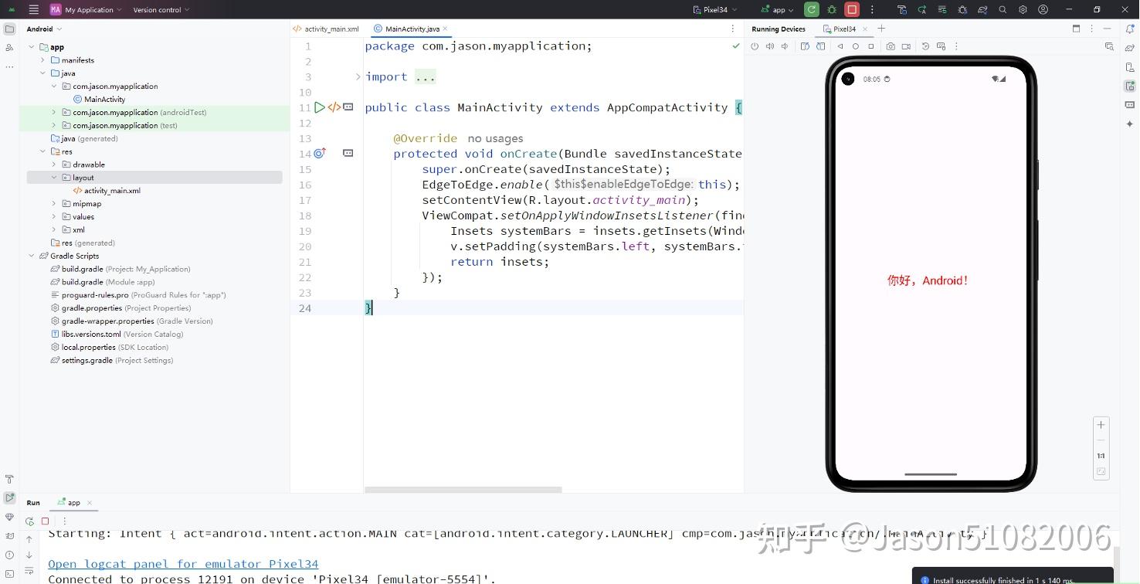The image size is (1140, 584).
Task: Toggle soft-wrap in Run console
Action: (29, 572)
